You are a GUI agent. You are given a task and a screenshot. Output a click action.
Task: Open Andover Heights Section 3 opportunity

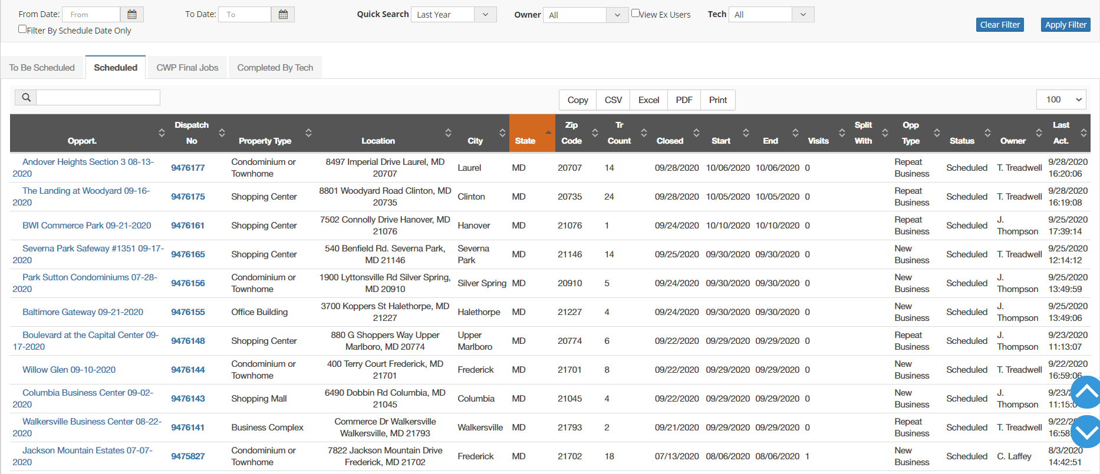click(x=83, y=168)
